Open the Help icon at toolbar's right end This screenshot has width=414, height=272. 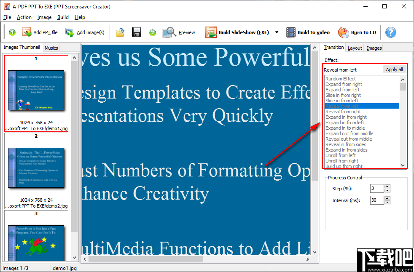390,32
